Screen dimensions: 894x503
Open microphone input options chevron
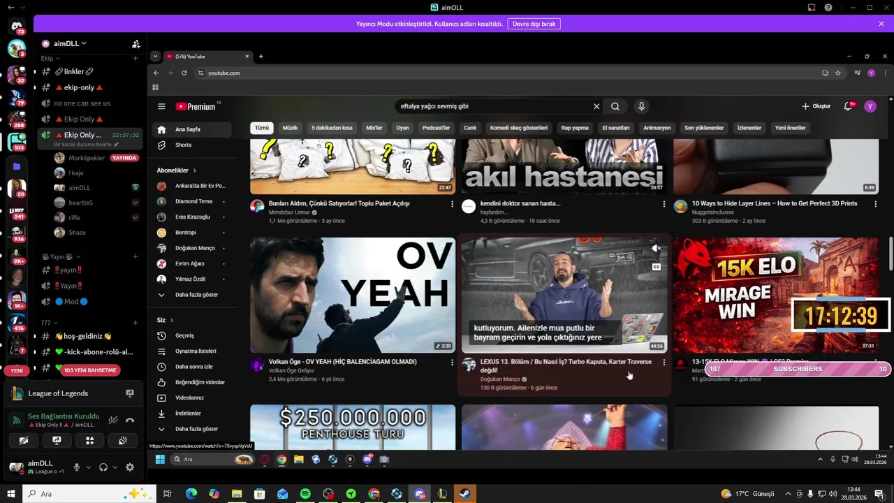click(x=88, y=467)
